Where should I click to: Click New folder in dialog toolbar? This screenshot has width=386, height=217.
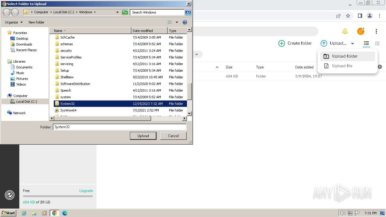pyautogui.click(x=36, y=22)
